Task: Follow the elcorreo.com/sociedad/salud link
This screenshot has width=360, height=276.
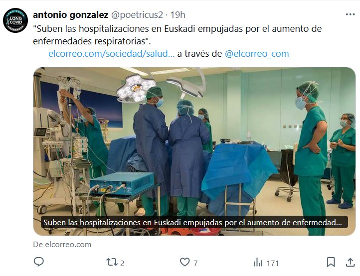Action: coord(111,54)
